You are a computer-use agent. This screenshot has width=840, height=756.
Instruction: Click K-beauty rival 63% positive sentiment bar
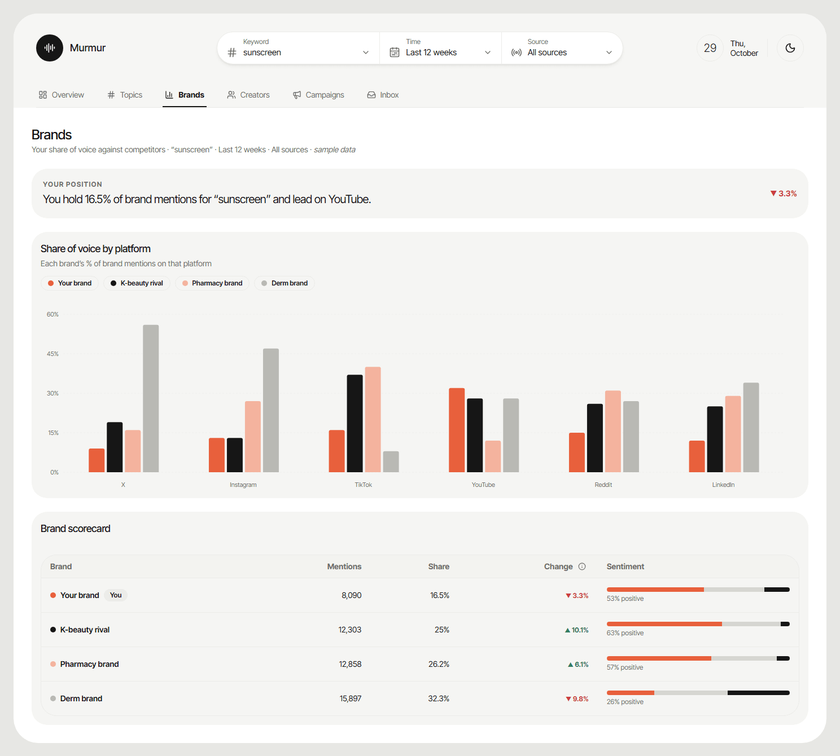[698, 624]
